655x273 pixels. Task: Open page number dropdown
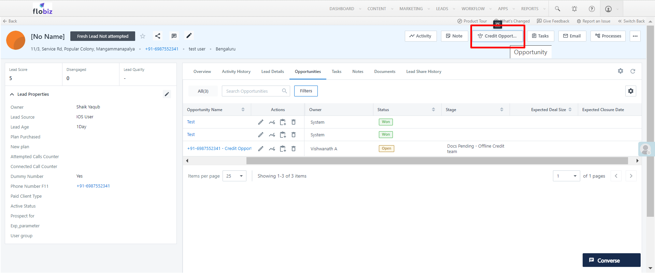(566, 176)
